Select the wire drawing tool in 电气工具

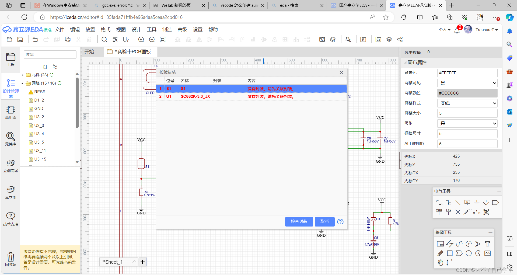[439, 203]
